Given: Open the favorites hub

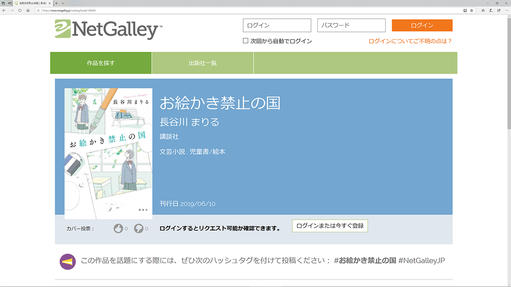Looking at the screenshot, I should click(x=483, y=10).
